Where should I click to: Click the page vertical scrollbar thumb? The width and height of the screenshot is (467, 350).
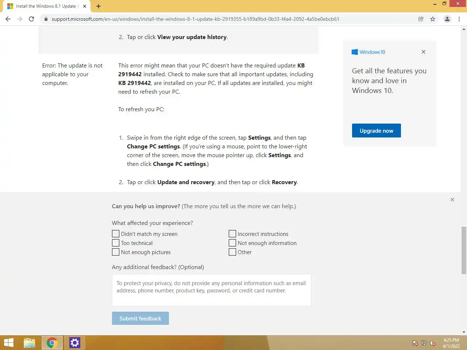tap(464, 250)
